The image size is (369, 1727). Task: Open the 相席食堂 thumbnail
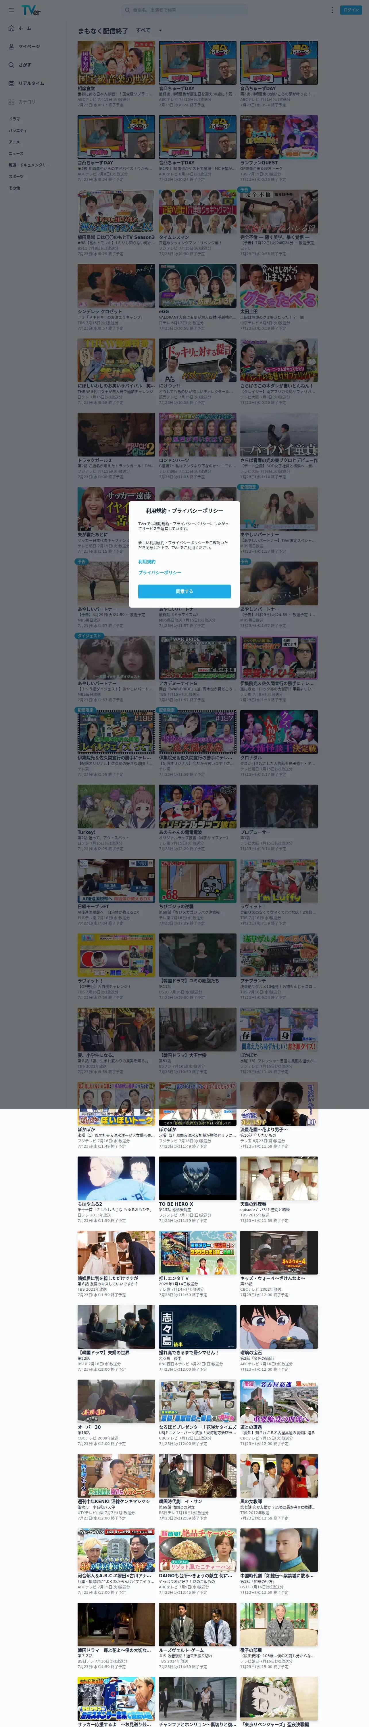(116, 62)
